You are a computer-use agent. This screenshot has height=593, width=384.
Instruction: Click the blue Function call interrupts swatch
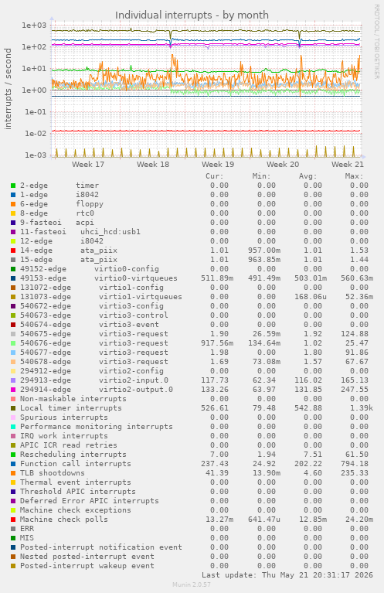coord(13,464)
